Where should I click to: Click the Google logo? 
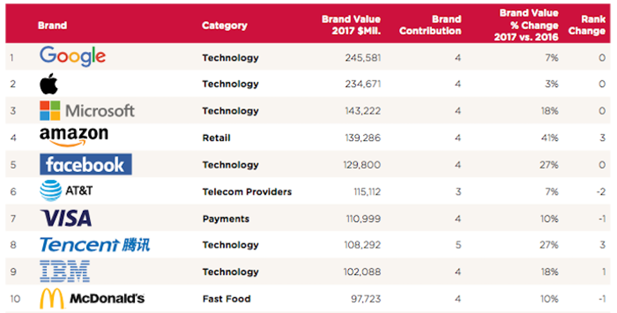(x=72, y=57)
